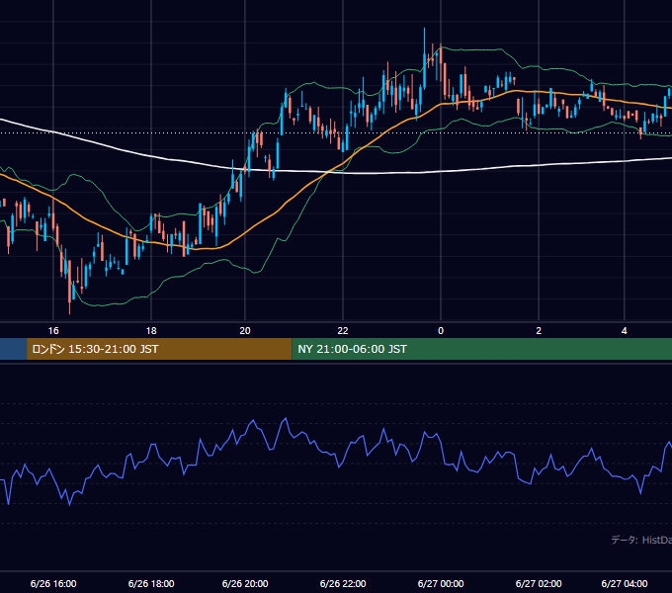Click the 6/27 04:00 date label

624,583
